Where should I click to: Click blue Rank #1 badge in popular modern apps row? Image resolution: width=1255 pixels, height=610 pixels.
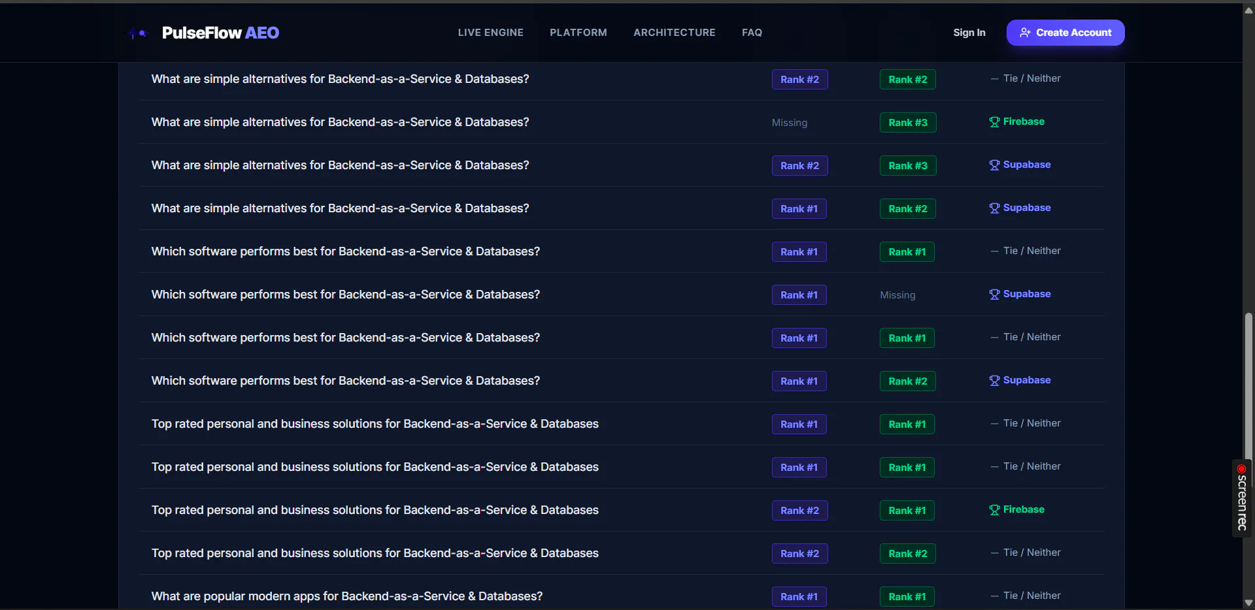point(799,597)
